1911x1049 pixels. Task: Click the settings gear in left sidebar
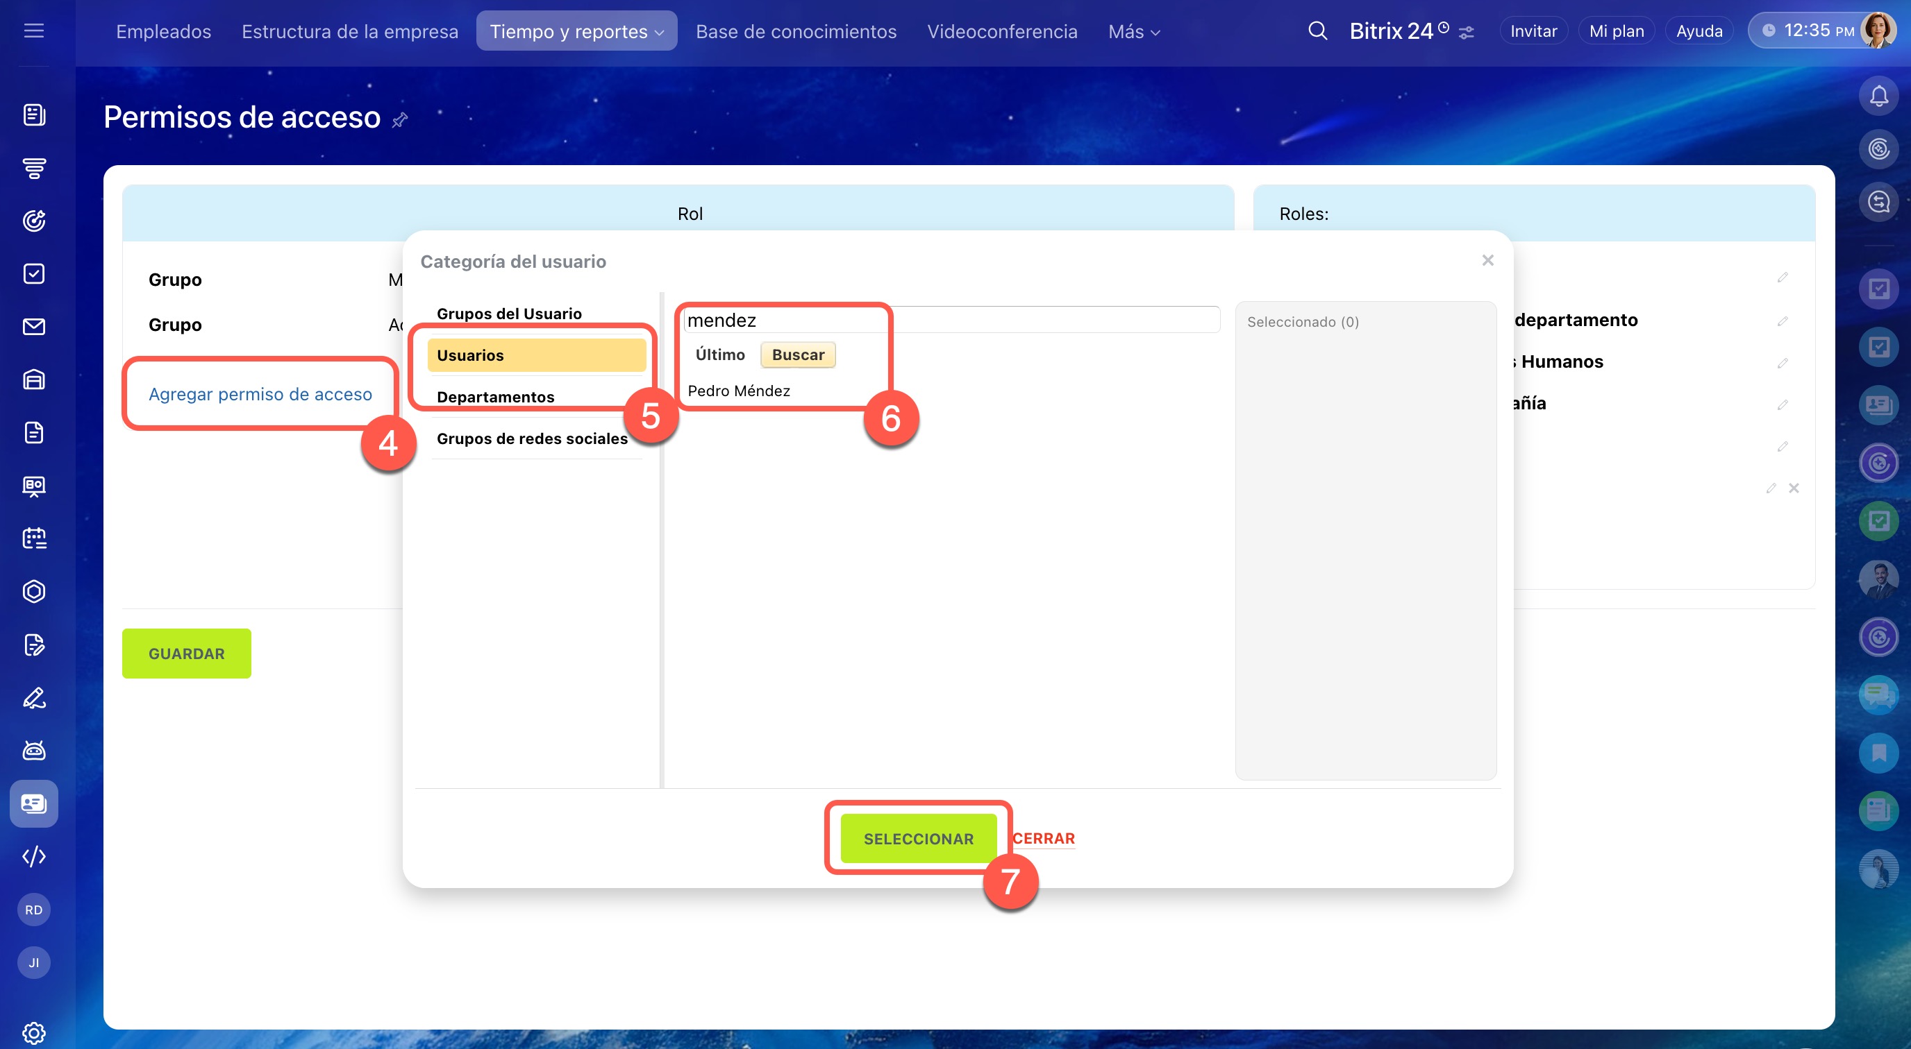tap(34, 1032)
